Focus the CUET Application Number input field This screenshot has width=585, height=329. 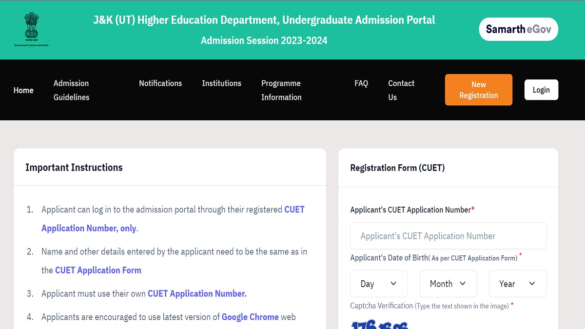[x=448, y=236]
